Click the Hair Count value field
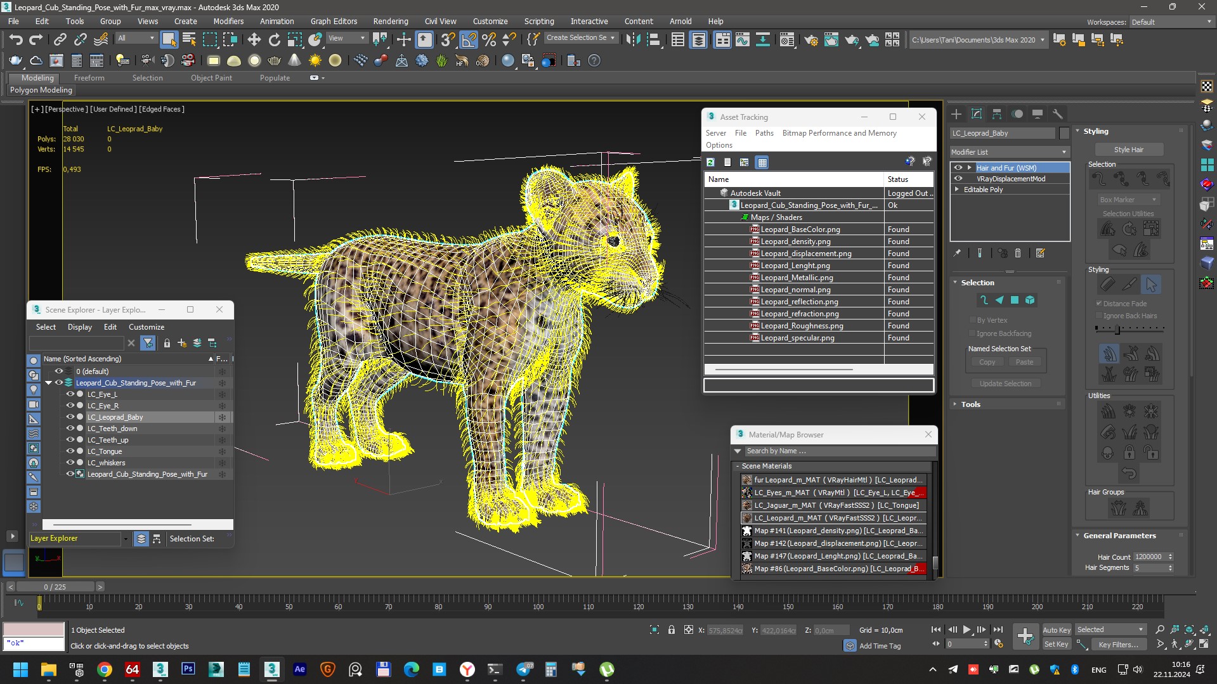Image resolution: width=1217 pixels, height=684 pixels. pyautogui.click(x=1149, y=557)
